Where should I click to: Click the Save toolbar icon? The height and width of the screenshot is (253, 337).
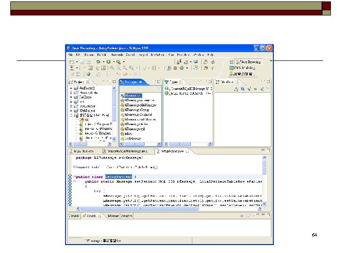pos(82,62)
